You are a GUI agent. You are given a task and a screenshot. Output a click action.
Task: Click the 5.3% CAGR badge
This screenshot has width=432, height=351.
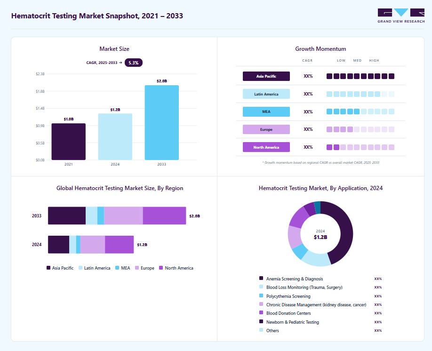134,63
